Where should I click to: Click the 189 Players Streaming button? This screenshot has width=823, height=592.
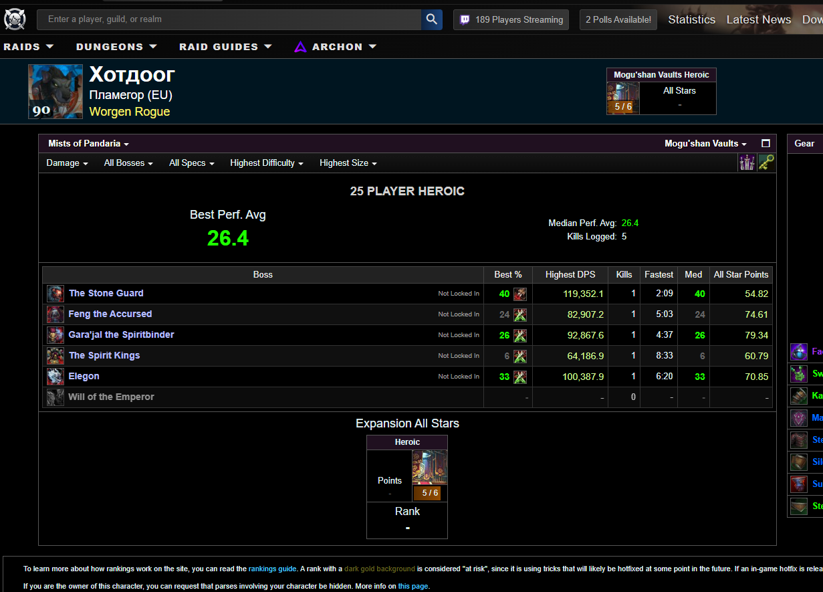click(x=511, y=19)
